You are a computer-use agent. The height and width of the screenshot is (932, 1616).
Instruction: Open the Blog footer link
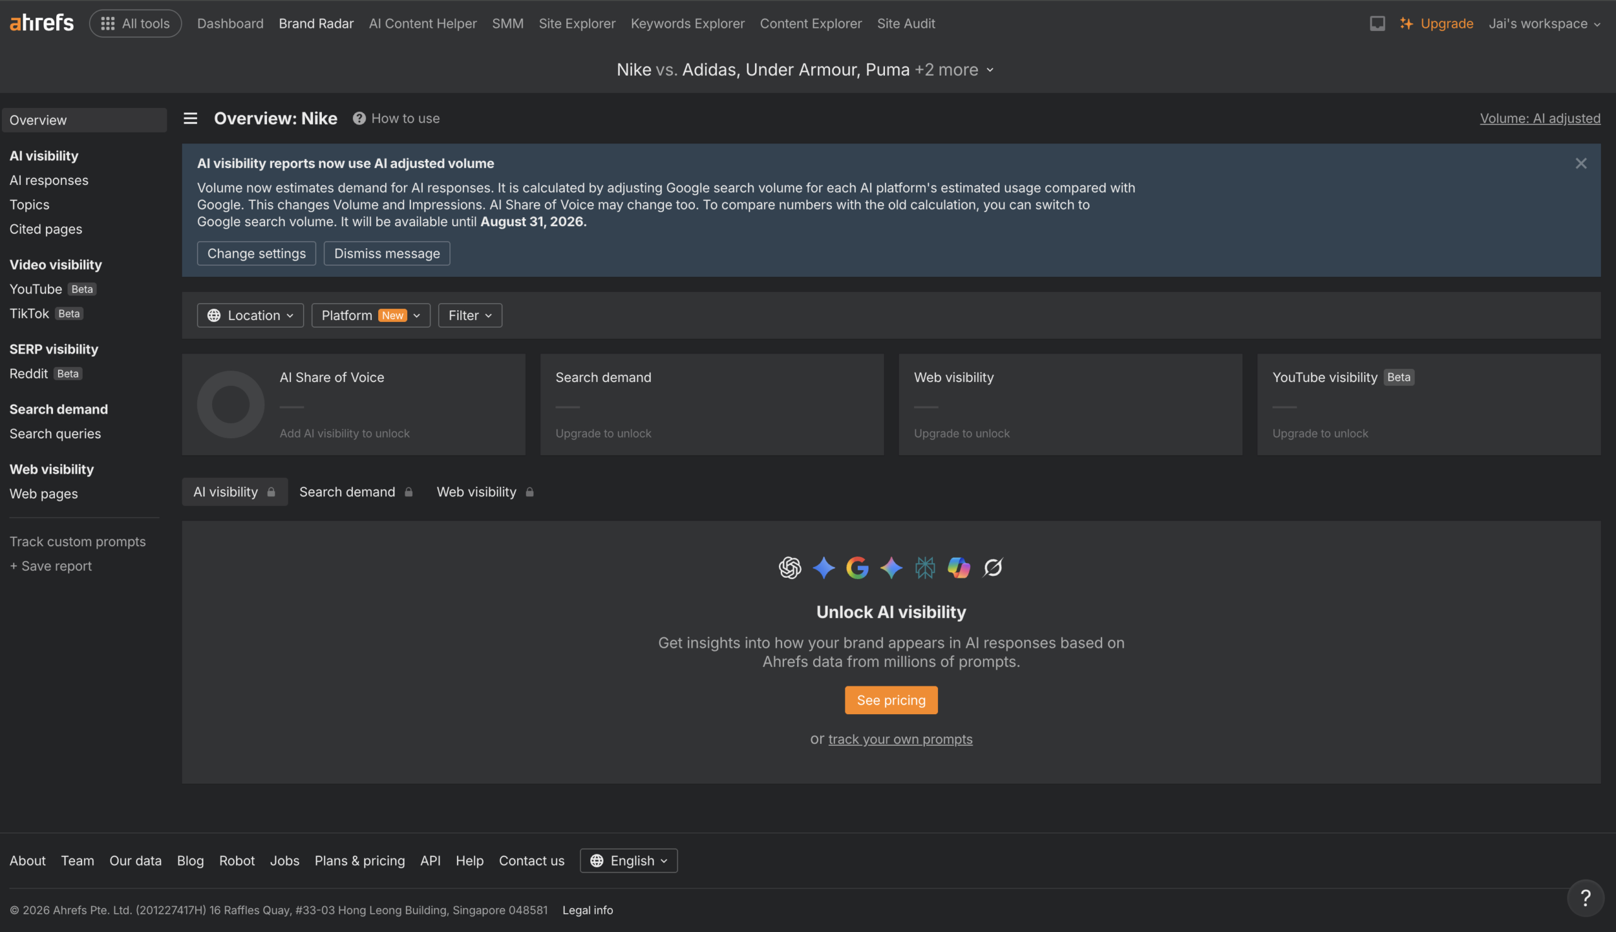[x=191, y=861]
